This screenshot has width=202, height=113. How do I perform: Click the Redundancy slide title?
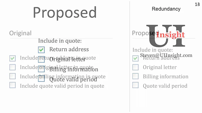click(166, 9)
